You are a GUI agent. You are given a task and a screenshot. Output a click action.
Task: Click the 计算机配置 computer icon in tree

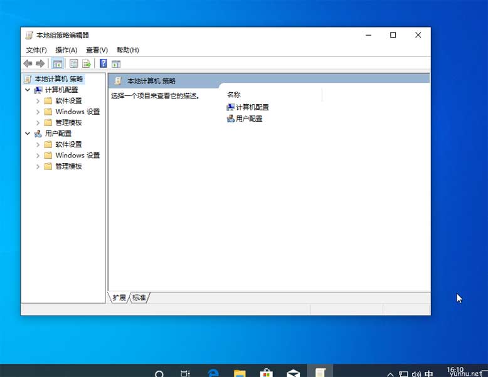click(38, 90)
